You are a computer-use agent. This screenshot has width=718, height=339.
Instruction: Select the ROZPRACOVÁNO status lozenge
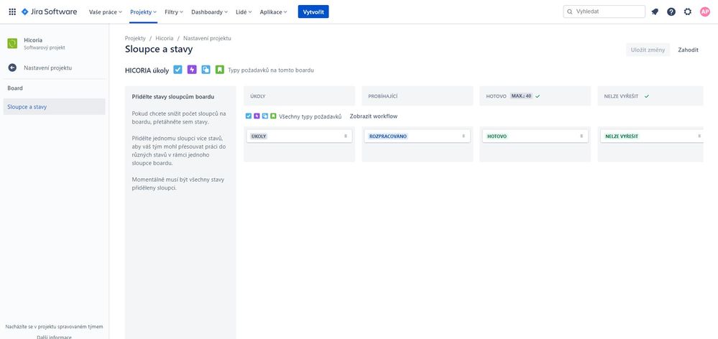[x=388, y=136]
